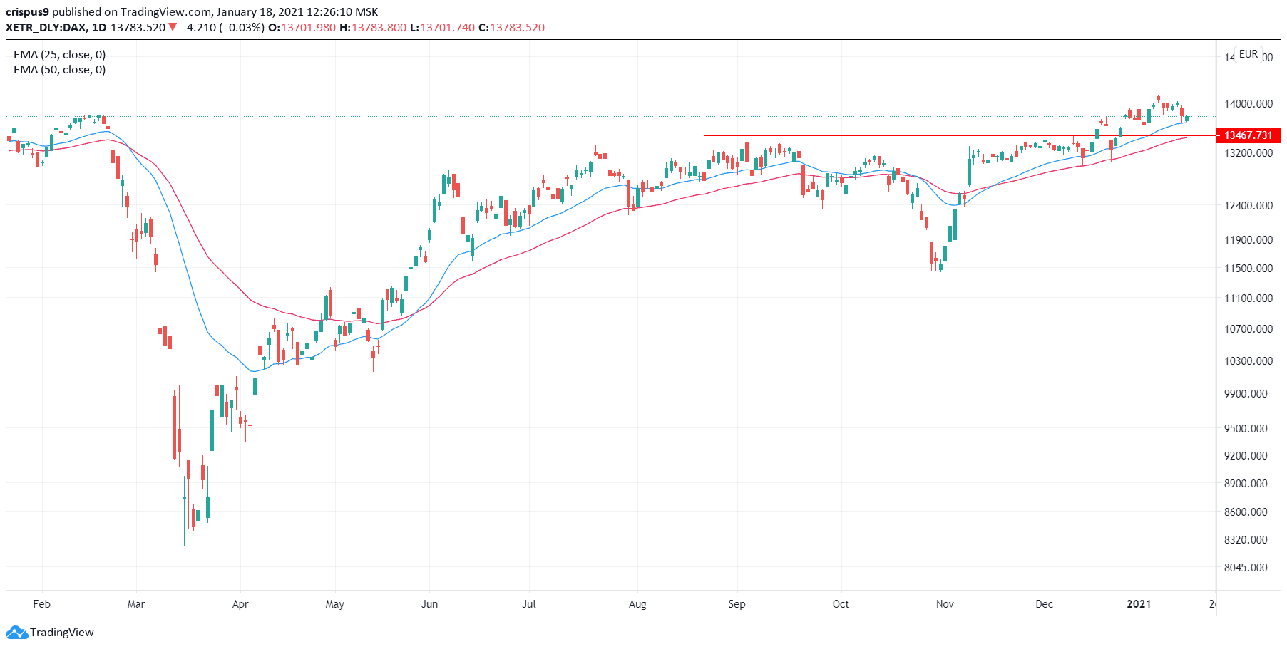Click the Aug label on time axis

(637, 603)
